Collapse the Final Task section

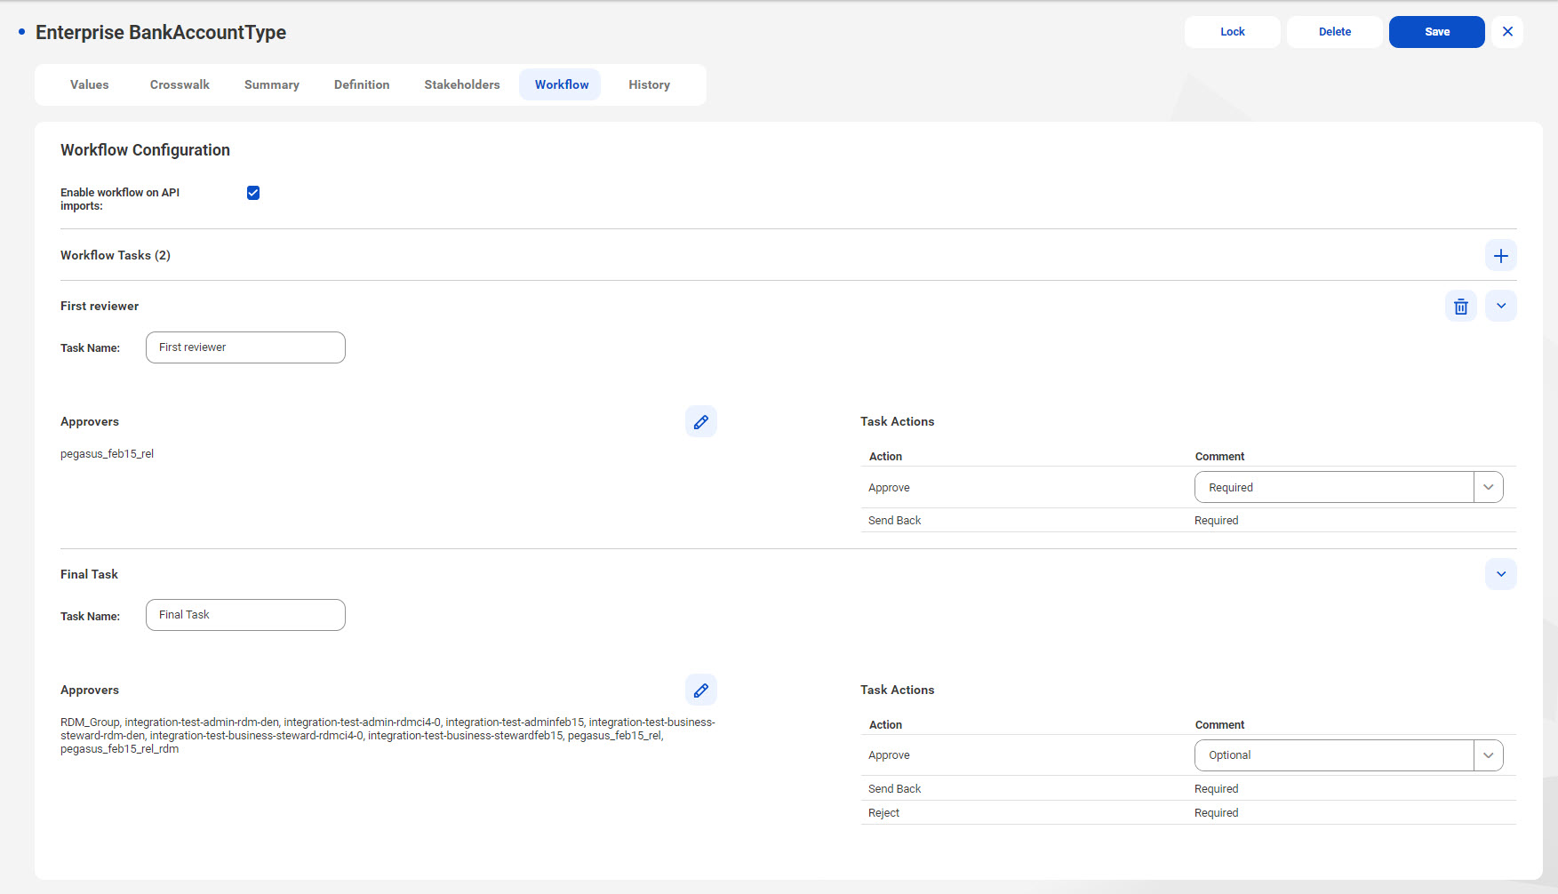1500,574
